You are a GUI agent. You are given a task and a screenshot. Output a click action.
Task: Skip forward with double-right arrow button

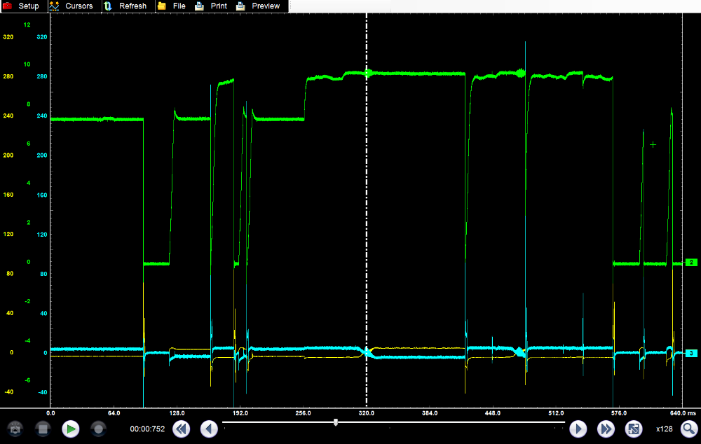click(606, 429)
